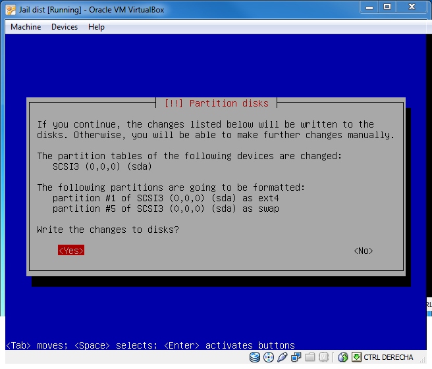The height and width of the screenshot is (369, 432).
Task: Click the network adapters icon
Action: 296,357
